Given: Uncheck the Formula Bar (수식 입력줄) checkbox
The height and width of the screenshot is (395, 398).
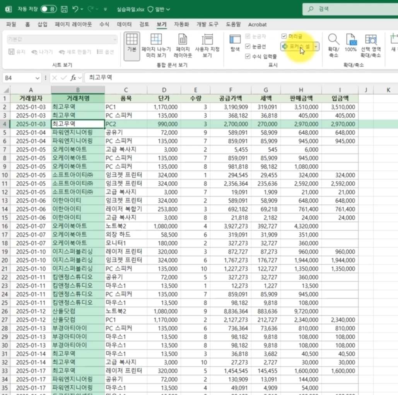Looking at the screenshot, I should [x=248, y=56].
